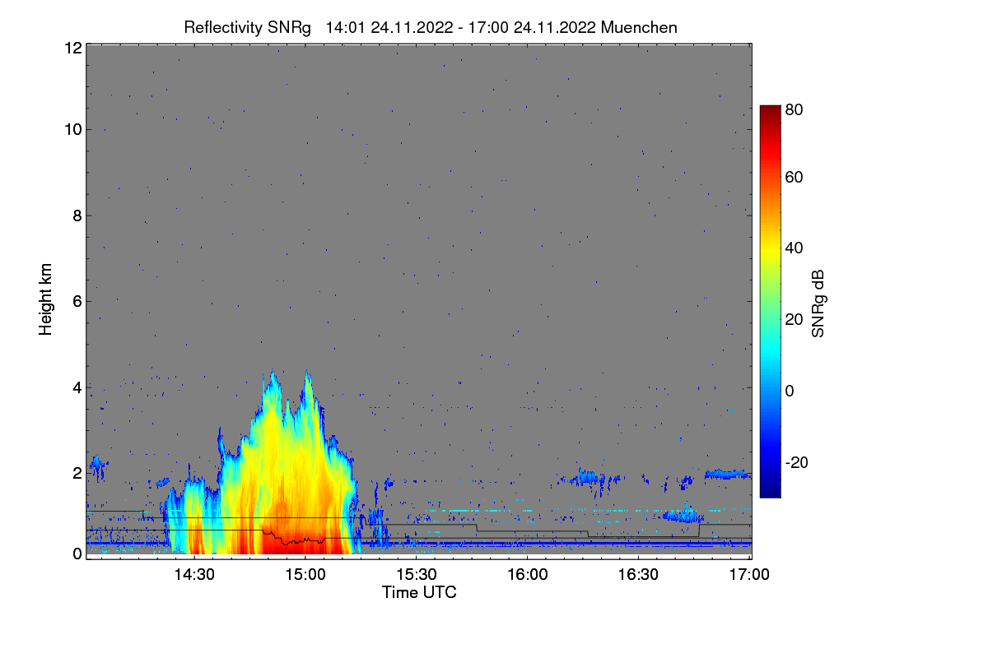Click the 16:00 time tick label
This screenshot has width=988, height=658.
point(527,574)
